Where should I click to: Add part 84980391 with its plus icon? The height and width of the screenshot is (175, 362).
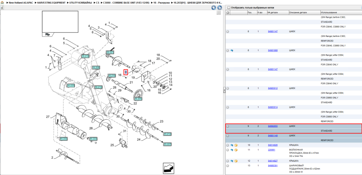[x=228, y=166]
